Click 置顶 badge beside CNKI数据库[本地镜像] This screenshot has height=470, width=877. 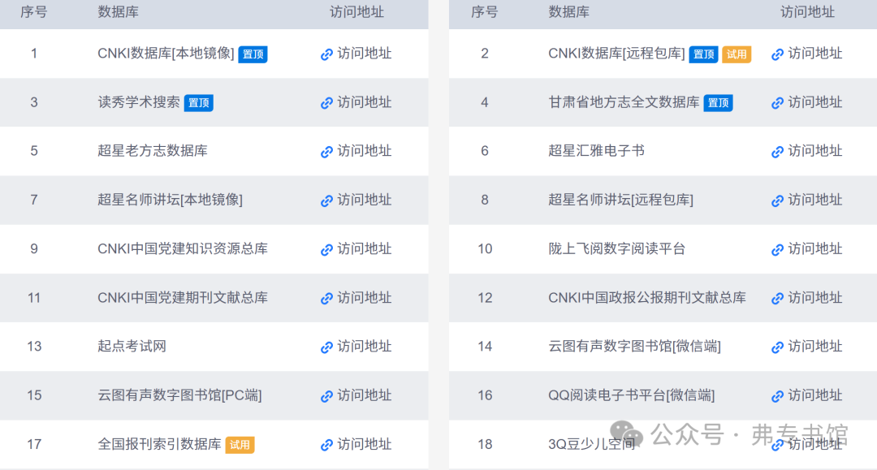(253, 54)
